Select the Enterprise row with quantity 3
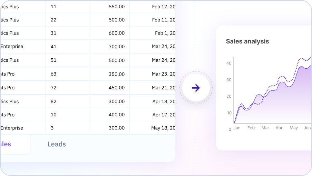312x176 pixels. 88,128
